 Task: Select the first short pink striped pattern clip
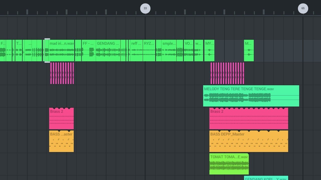[62, 73]
